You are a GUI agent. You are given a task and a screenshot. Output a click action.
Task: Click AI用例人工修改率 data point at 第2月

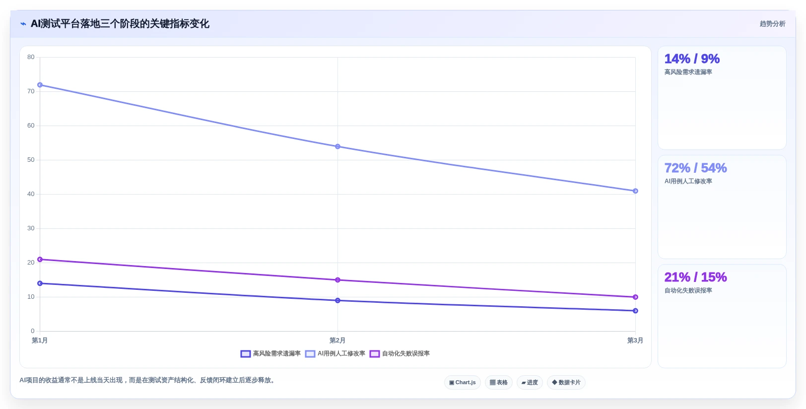(337, 146)
